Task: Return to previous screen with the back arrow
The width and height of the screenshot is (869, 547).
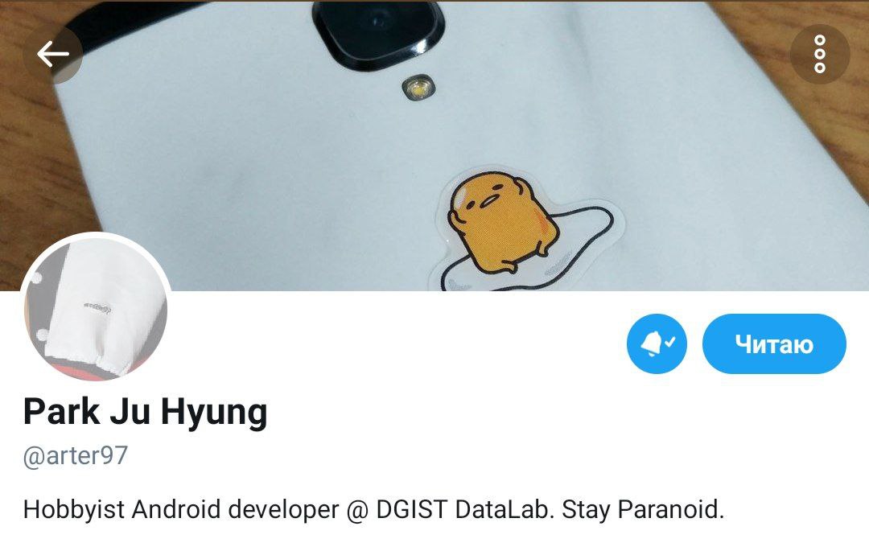Action: point(53,54)
